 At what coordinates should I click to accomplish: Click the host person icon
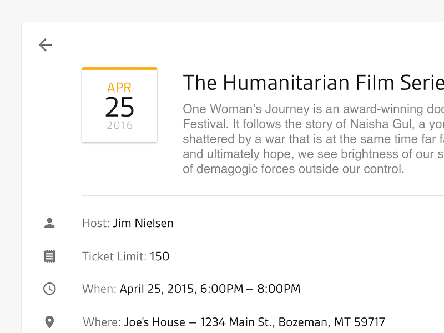pos(49,223)
